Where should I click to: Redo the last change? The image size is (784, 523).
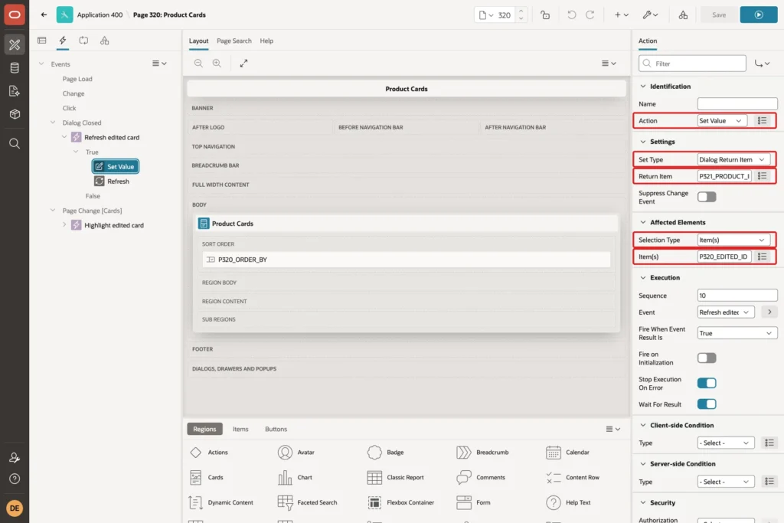point(590,15)
